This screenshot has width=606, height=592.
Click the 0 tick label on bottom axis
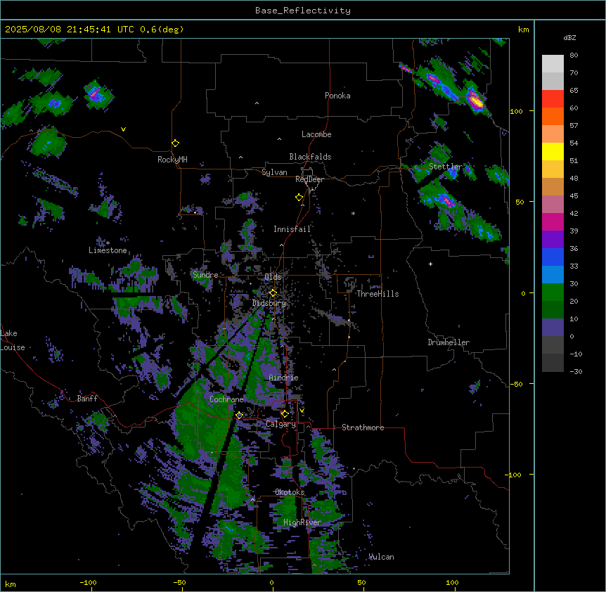click(x=271, y=582)
